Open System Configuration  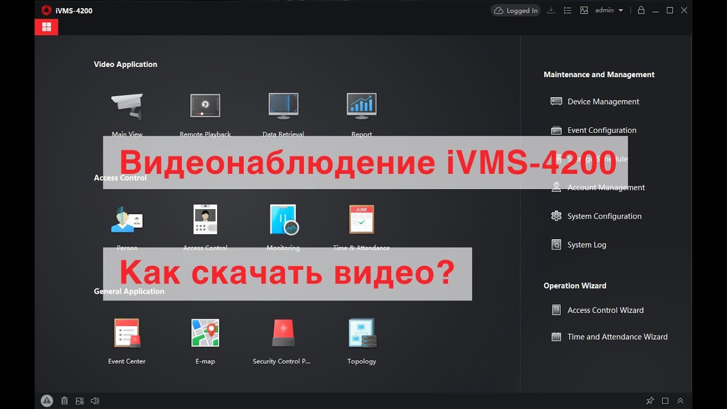[596, 216]
